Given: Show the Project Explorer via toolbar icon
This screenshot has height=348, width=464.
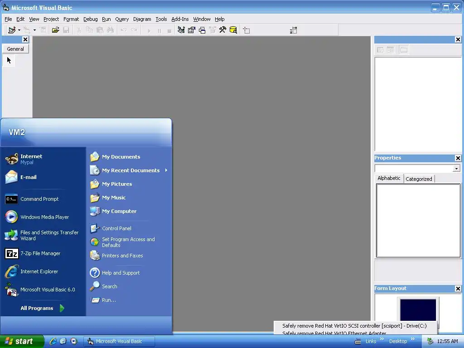Looking at the screenshot, I should click(181, 30).
